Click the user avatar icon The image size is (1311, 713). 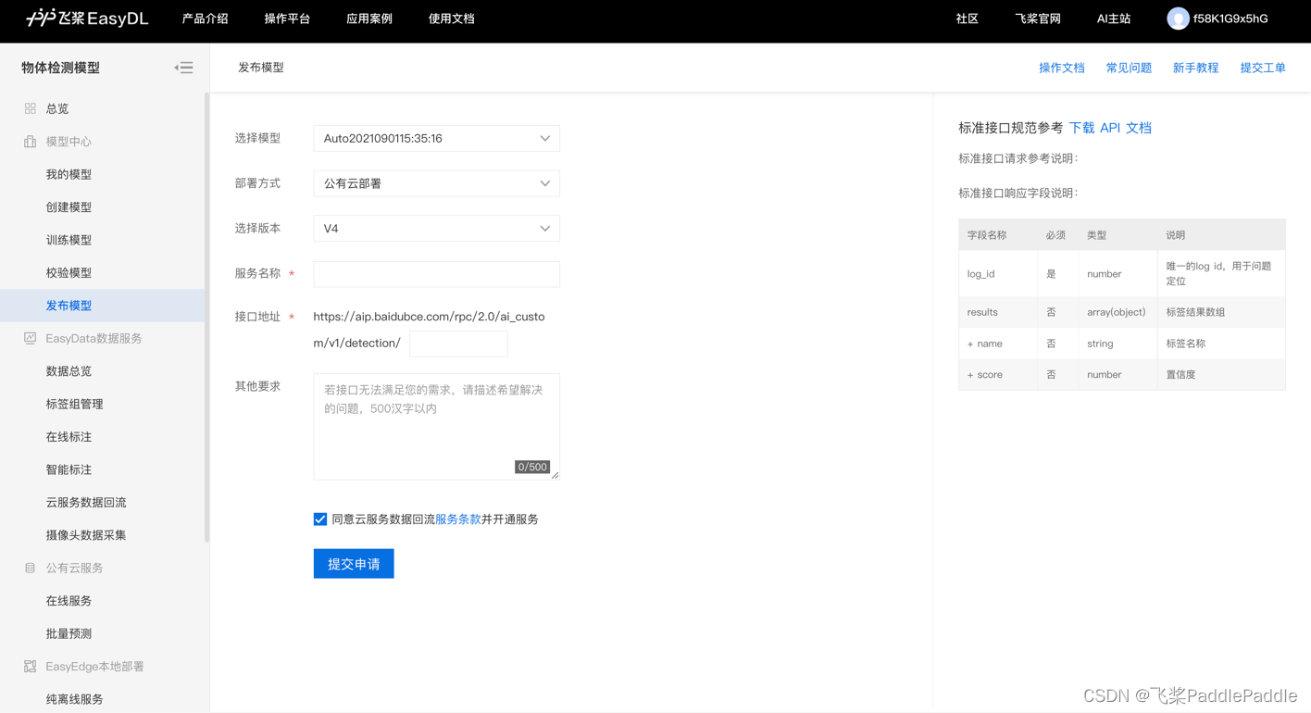[1178, 19]
